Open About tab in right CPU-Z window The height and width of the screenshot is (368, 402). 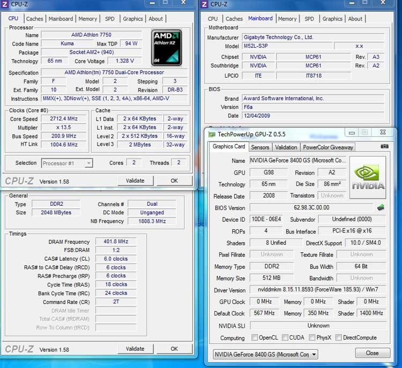[355, 19]
